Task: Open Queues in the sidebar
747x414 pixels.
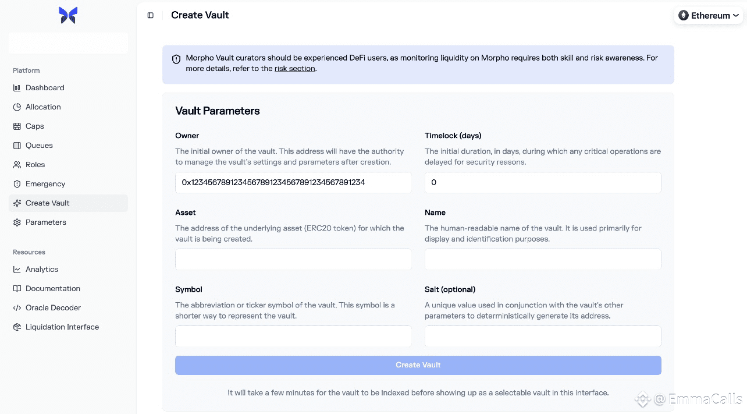Action: click(39, 146)
